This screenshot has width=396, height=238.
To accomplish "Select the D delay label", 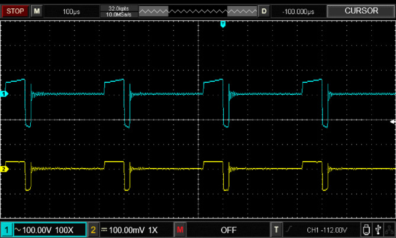I will tap(264, 11).
